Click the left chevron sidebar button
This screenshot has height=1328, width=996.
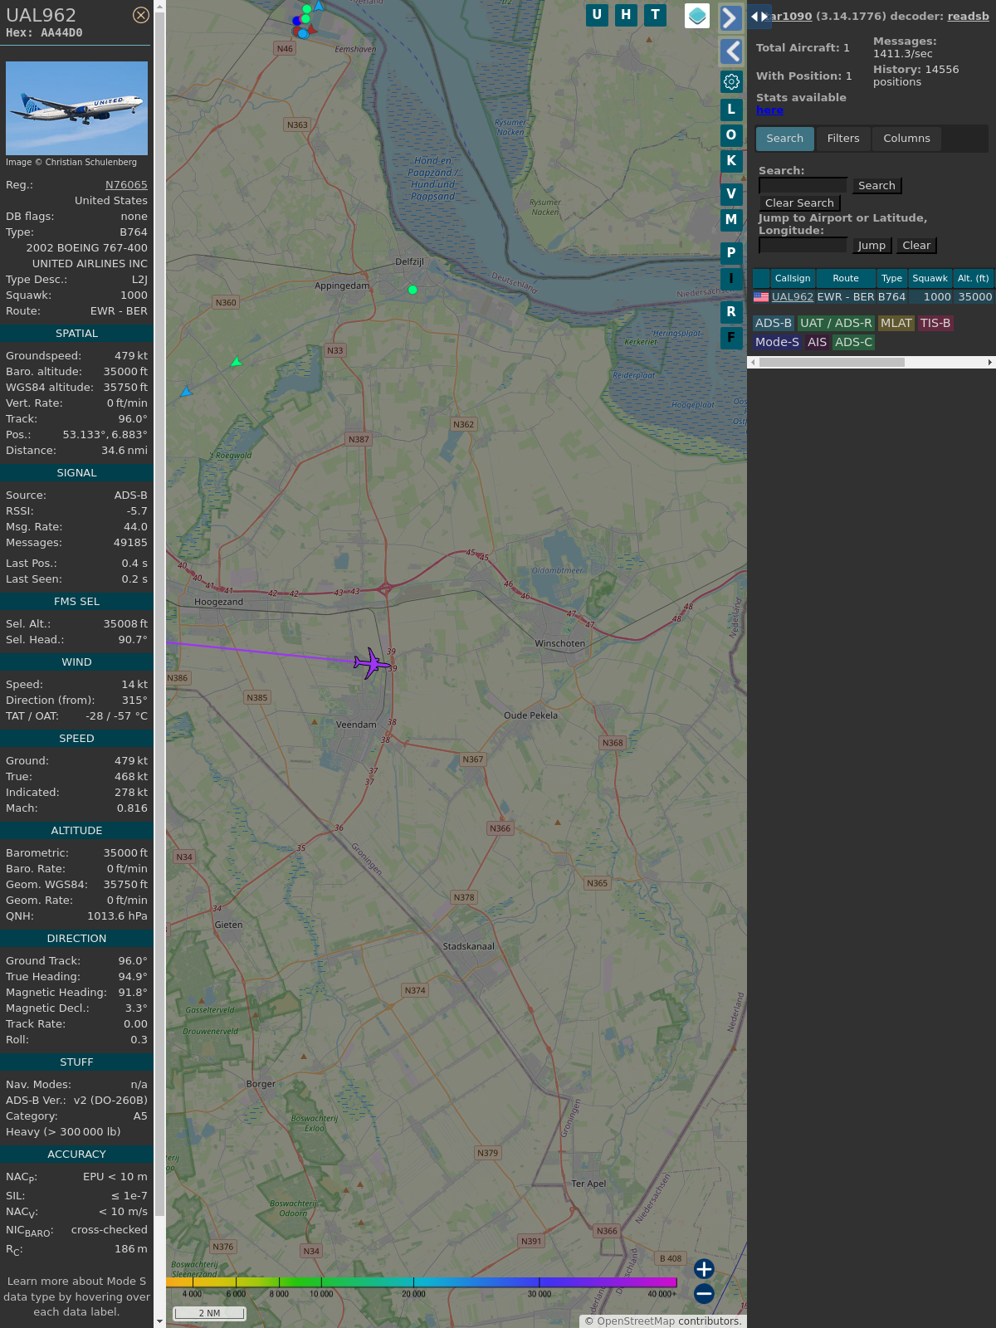(x=731, y=51)
